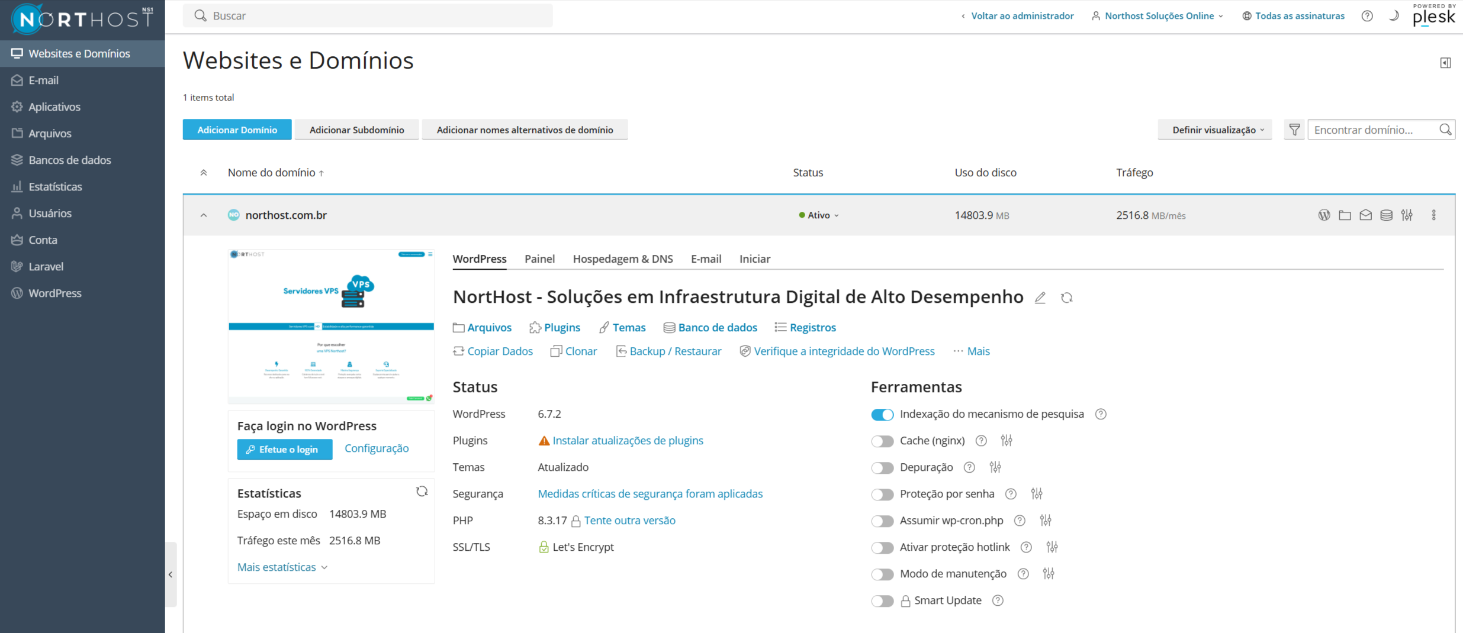Open Instalar atualizações de plugins link
This screenshot has width=1463, height=633.
[x=628, y=441]
